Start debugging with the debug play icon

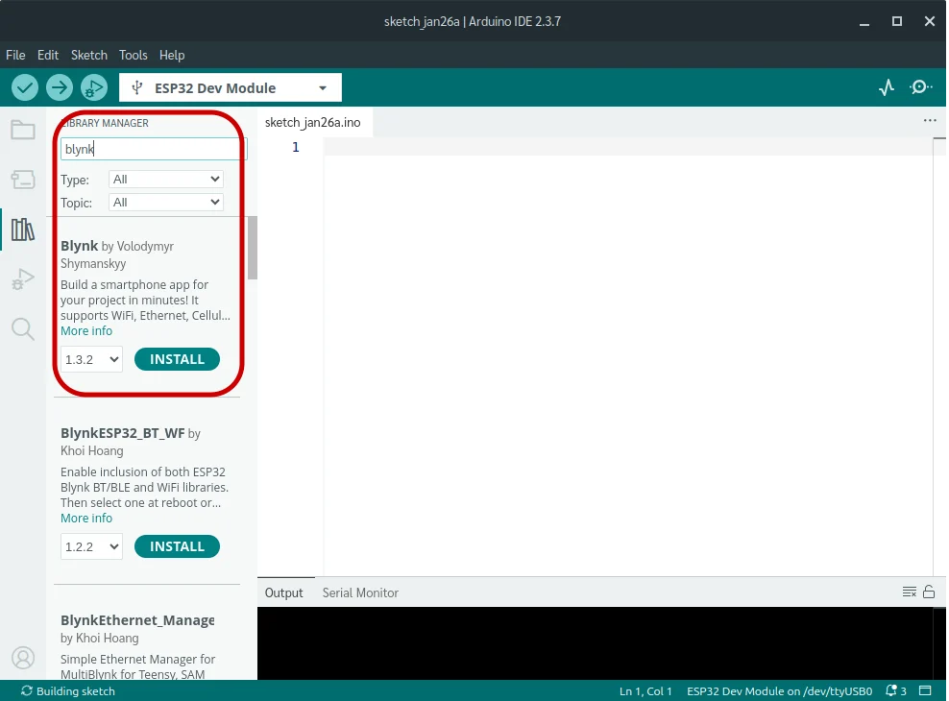94,87
